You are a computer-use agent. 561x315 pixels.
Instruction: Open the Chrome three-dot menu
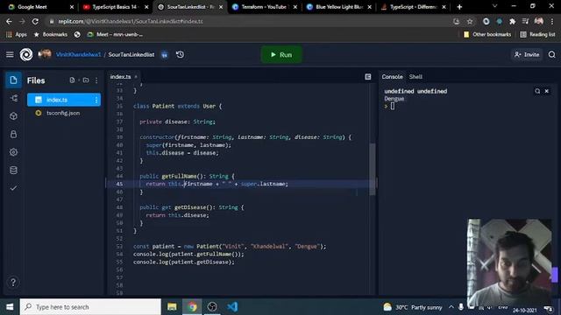[552, 21]
